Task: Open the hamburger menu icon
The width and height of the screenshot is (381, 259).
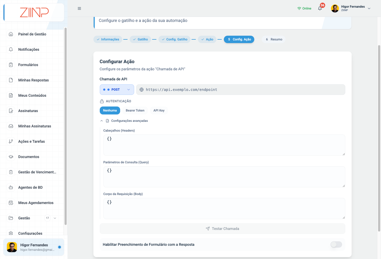Action: (79, 8)
